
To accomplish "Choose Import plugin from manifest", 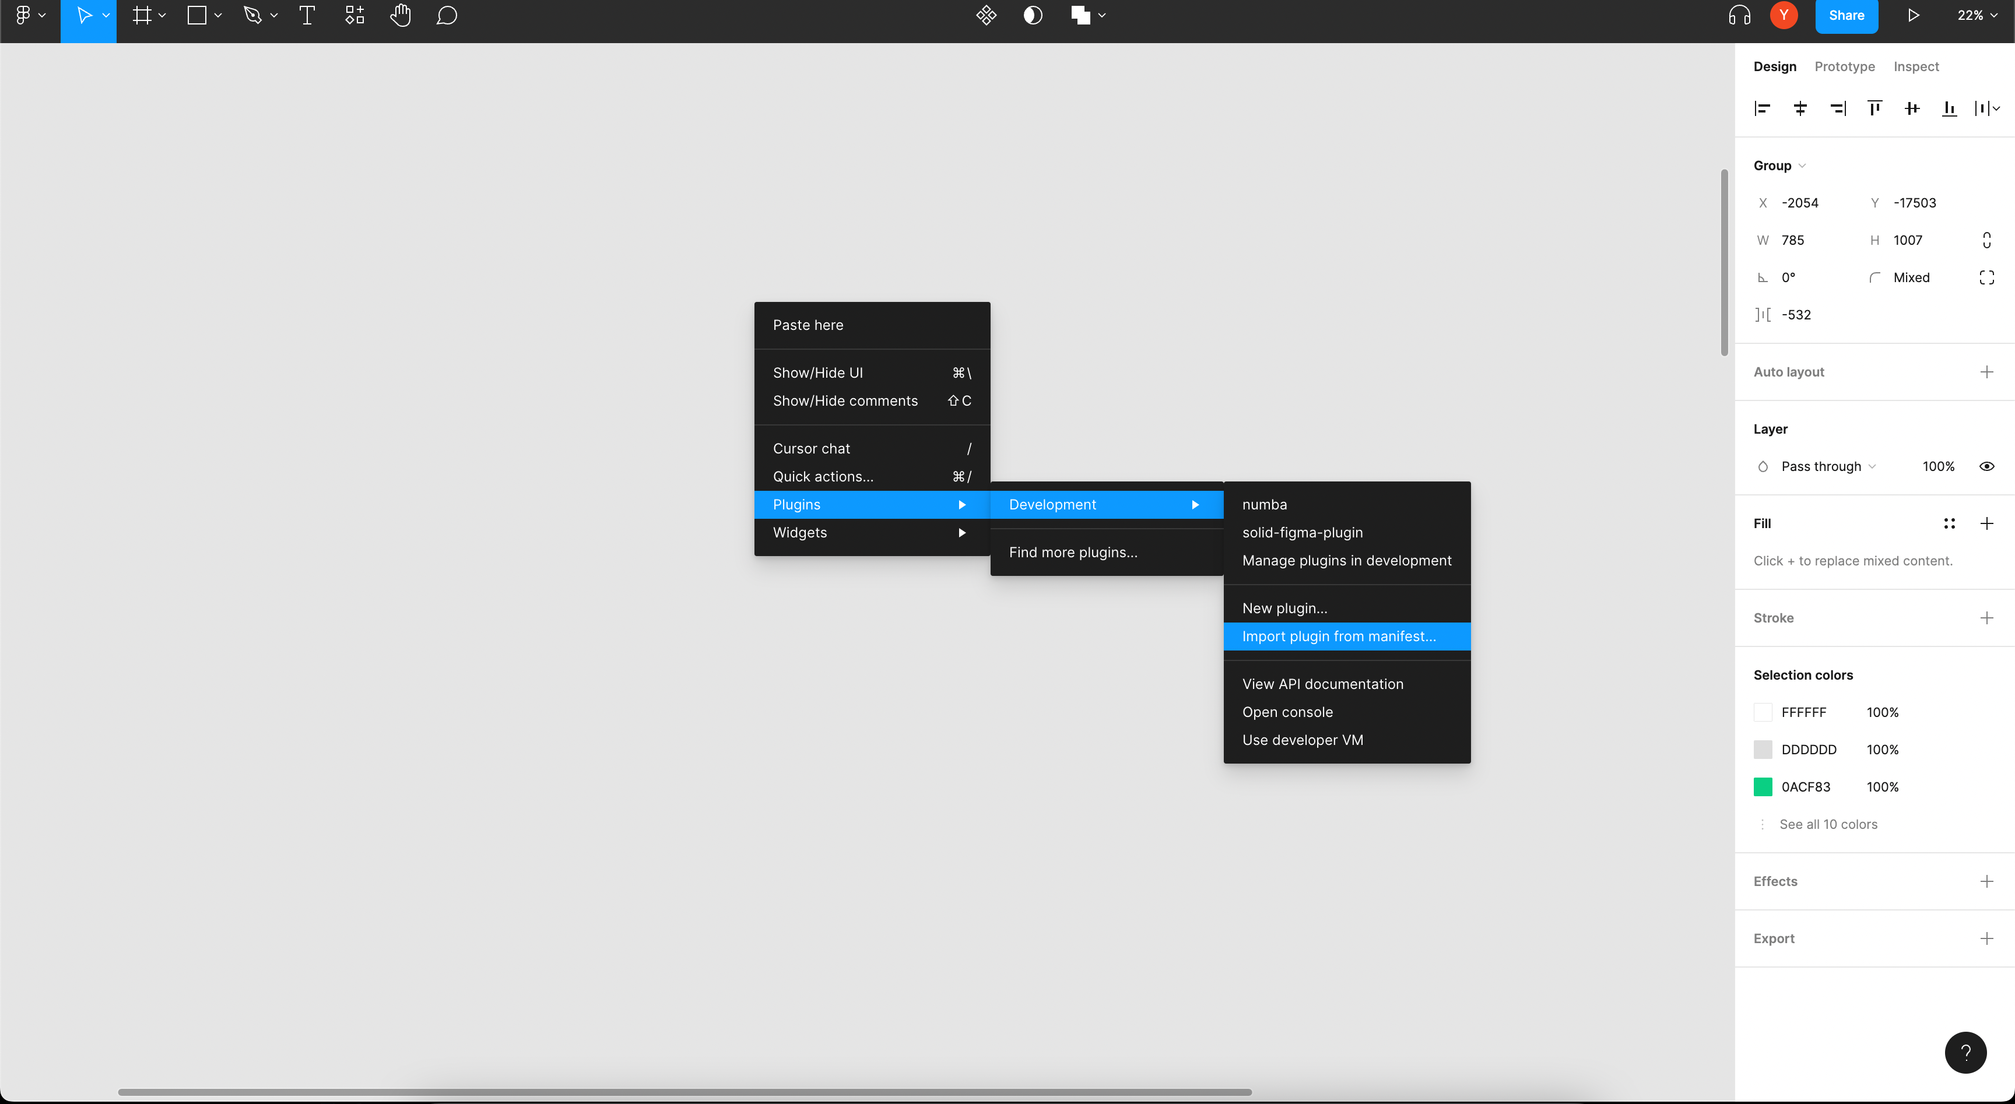I will pyautogui.click(x=1339, y=637).
